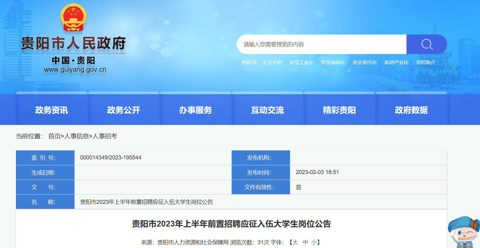Open the 办事服务 navigation tab

(x=195, y=110)
